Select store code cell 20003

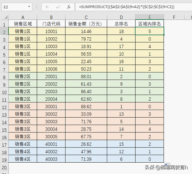[51, 91]
